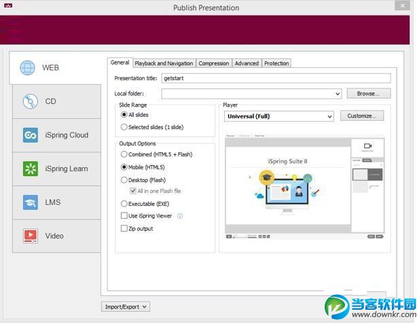
Task: Open the Playback and Navigation tab
Action: (x=164, y=63)
